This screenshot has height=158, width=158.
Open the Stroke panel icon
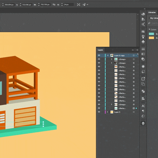coord(143,49)
